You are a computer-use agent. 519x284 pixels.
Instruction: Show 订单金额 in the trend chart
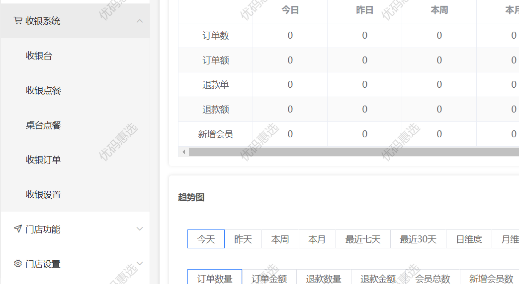point(269,279)
